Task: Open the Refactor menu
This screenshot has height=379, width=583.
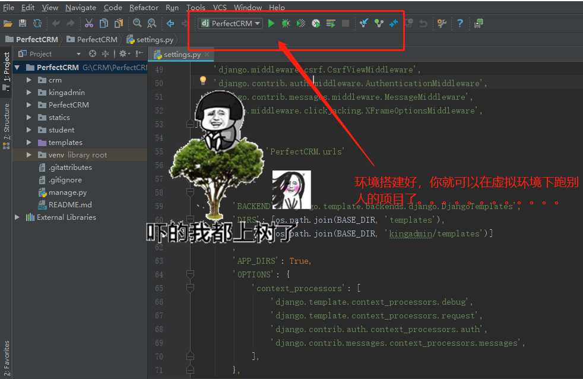Action: pos(144,7)
